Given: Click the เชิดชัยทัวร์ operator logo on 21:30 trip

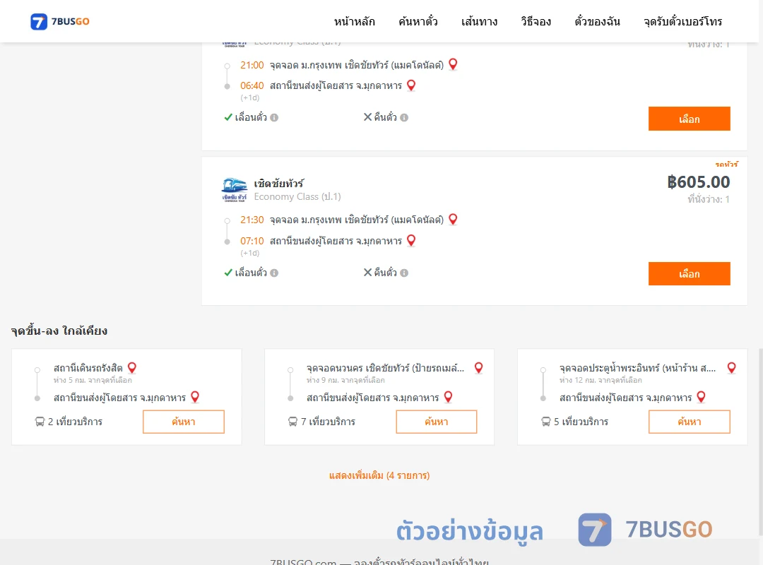Looking at the screenshot, I should (235, 190).
